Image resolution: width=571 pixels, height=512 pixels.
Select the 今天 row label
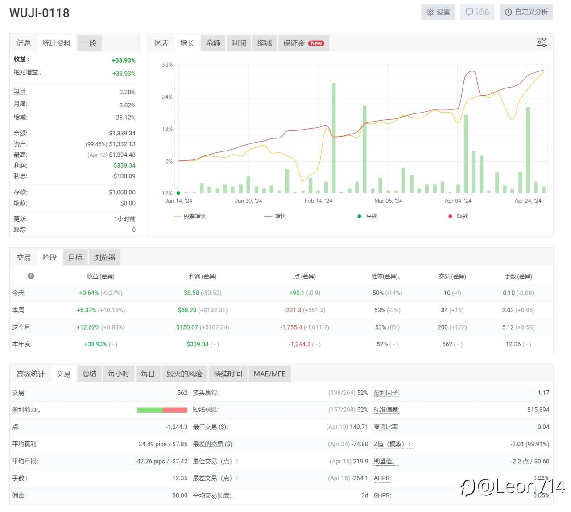click(x=18, y=293)
